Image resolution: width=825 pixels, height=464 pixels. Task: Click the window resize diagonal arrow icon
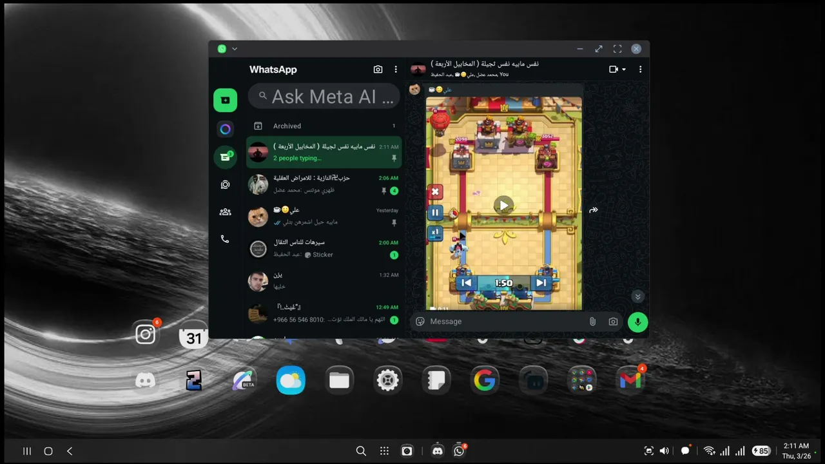(599, 49)
